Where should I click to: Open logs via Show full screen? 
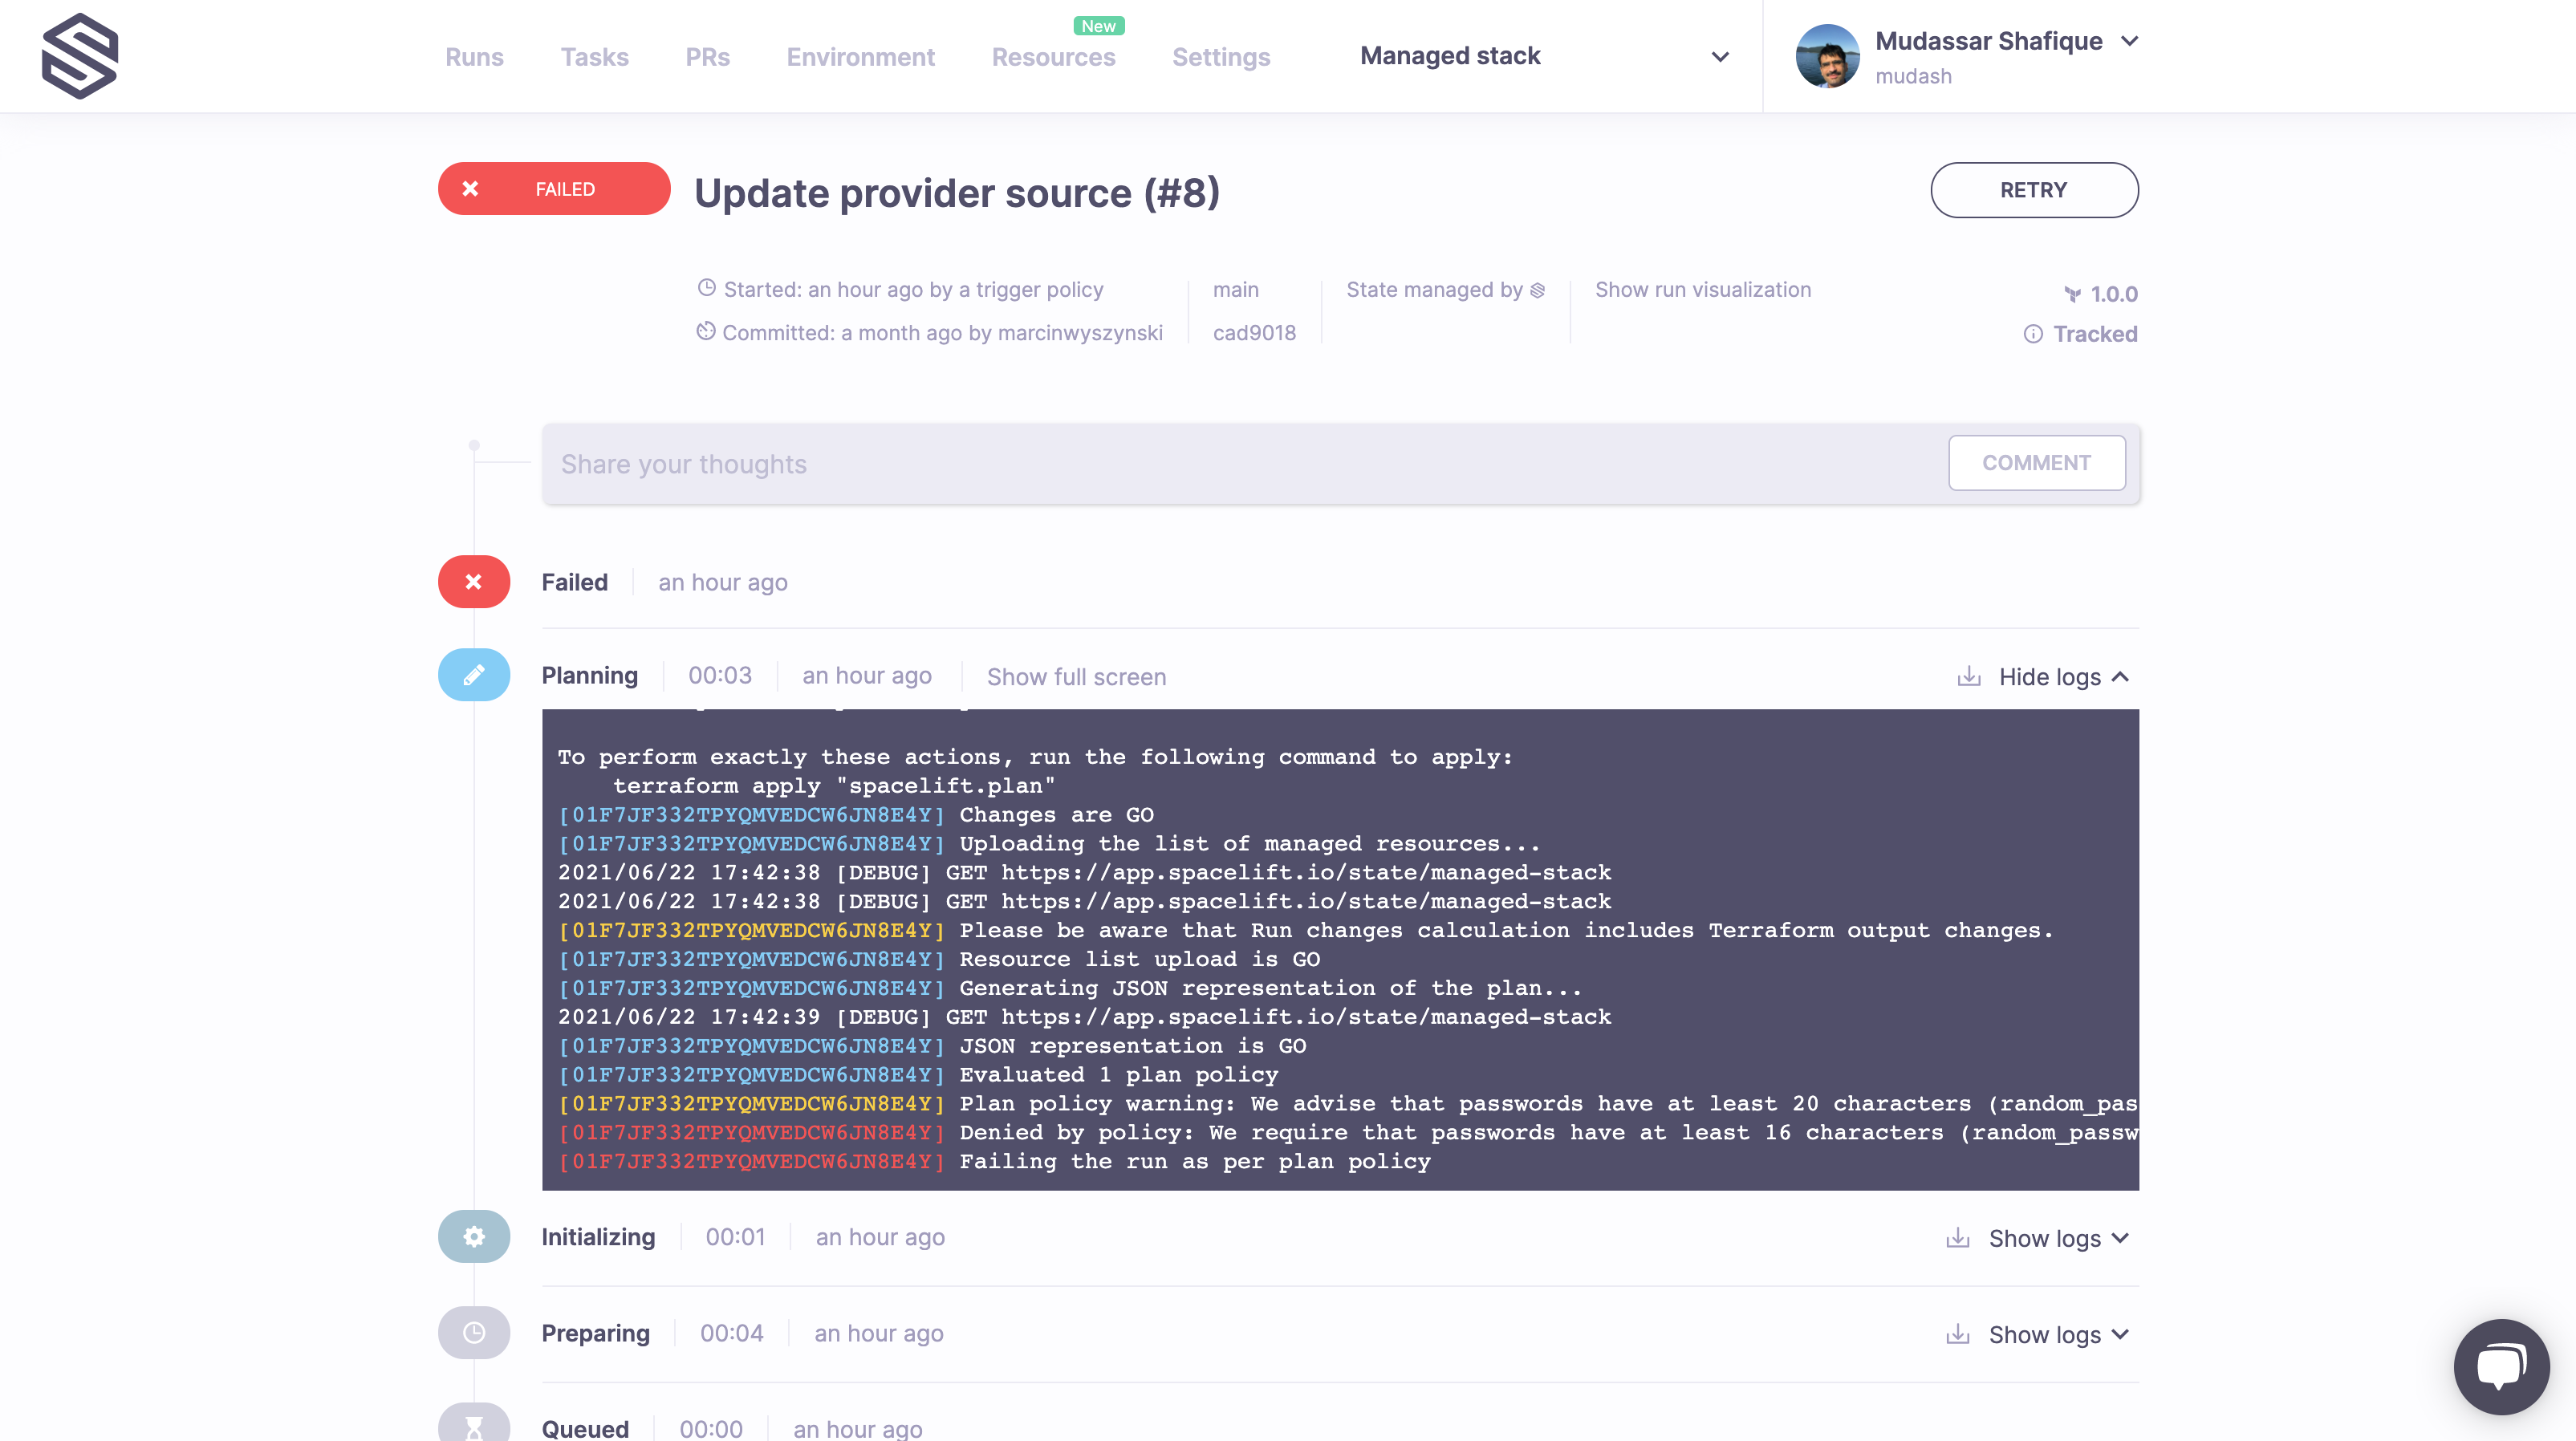(1076, 677)
